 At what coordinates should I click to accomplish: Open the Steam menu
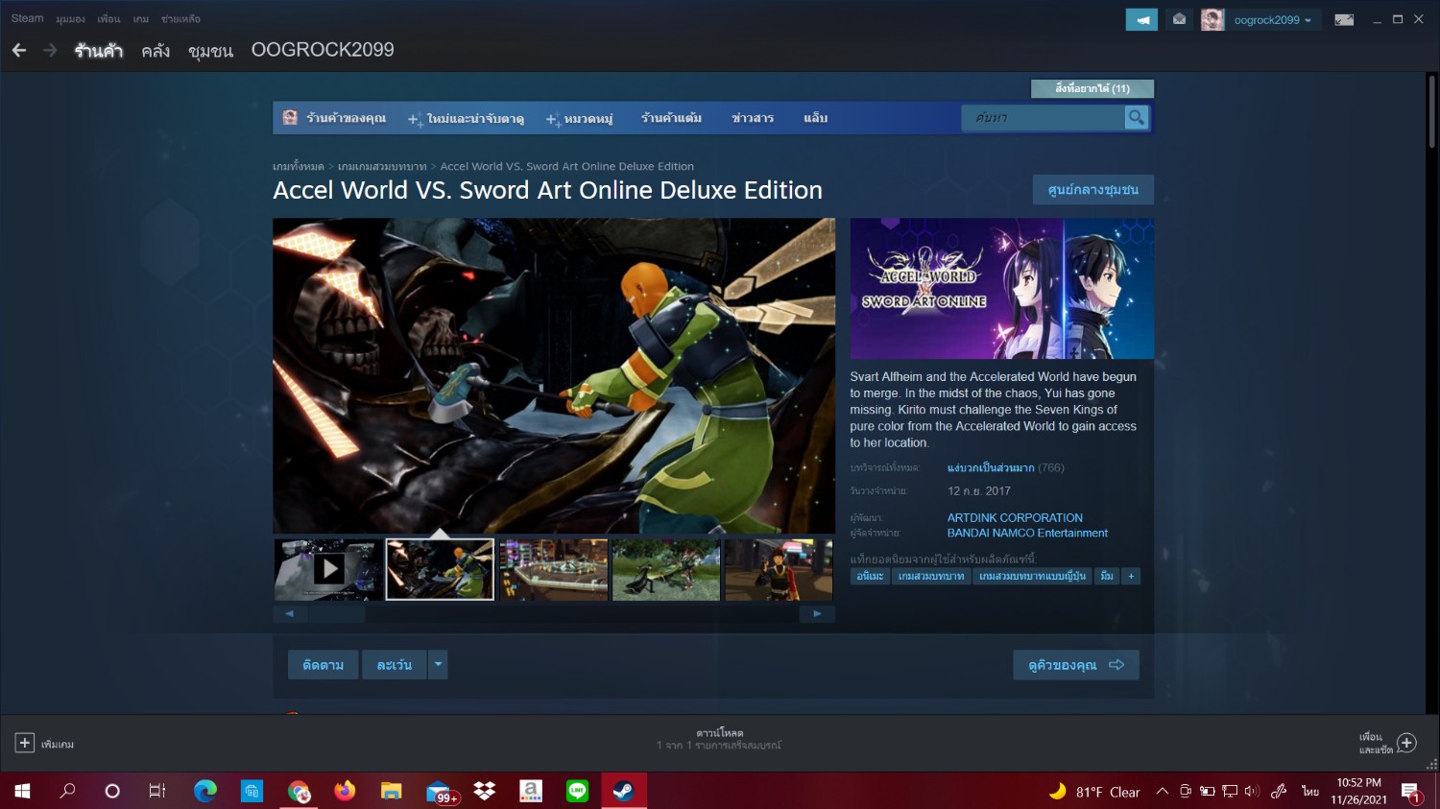(x=27, y=18)
